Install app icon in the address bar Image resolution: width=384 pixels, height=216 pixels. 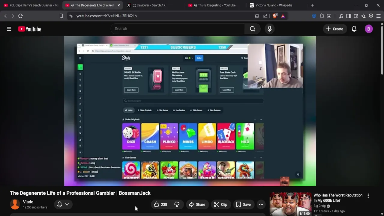pyautogui.click(x=257, y=16)
